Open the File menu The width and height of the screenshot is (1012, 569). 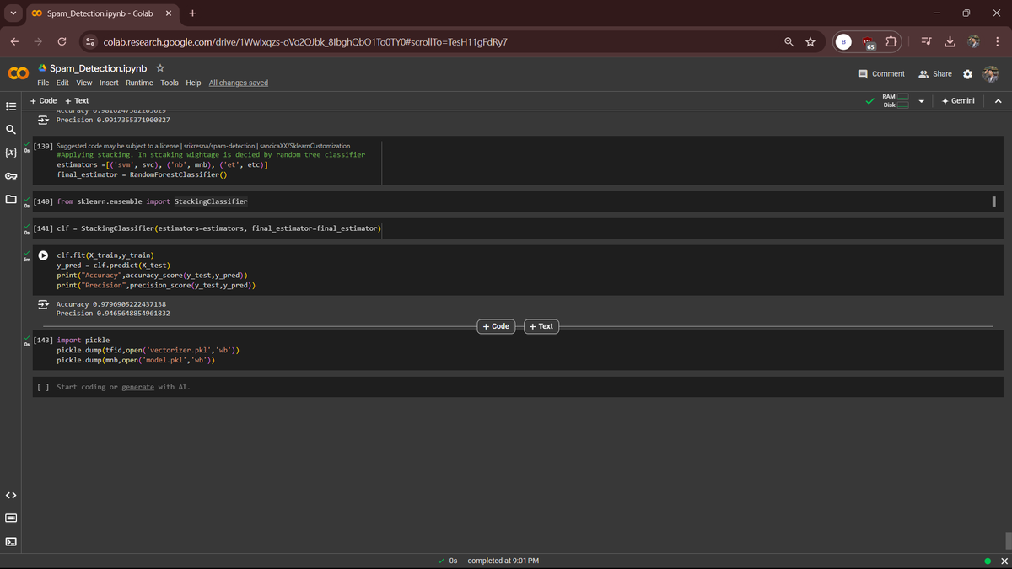(42, 83)
